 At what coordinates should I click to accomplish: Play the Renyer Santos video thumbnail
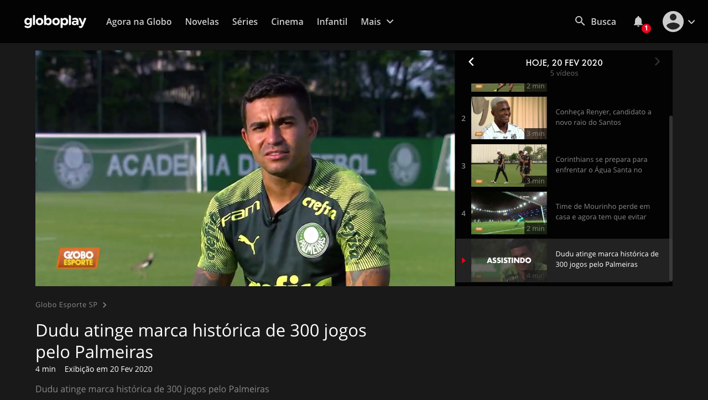pos(509,118)
